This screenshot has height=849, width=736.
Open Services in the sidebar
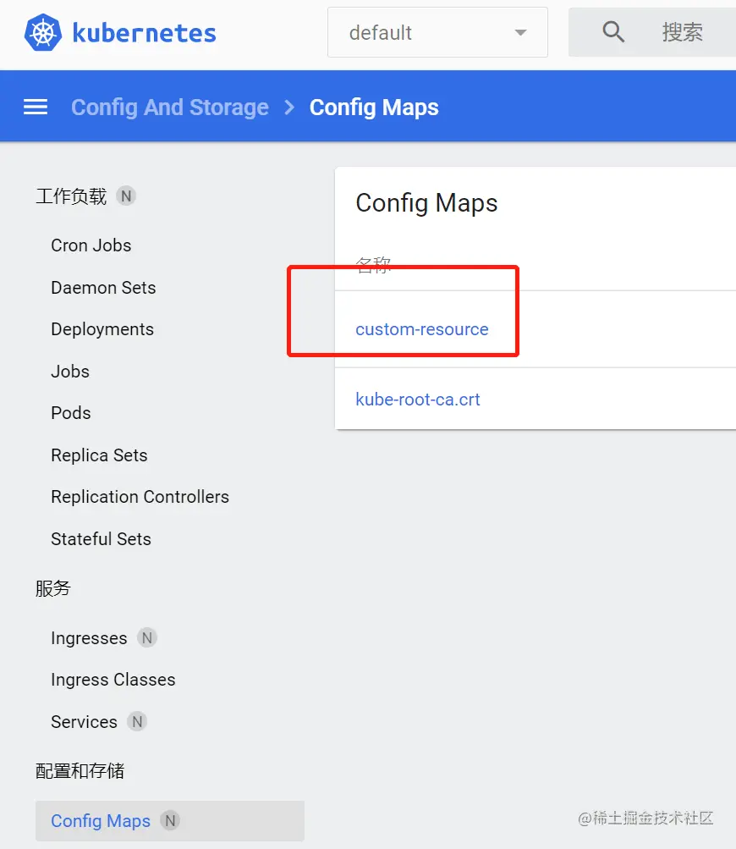coord(84,722)
